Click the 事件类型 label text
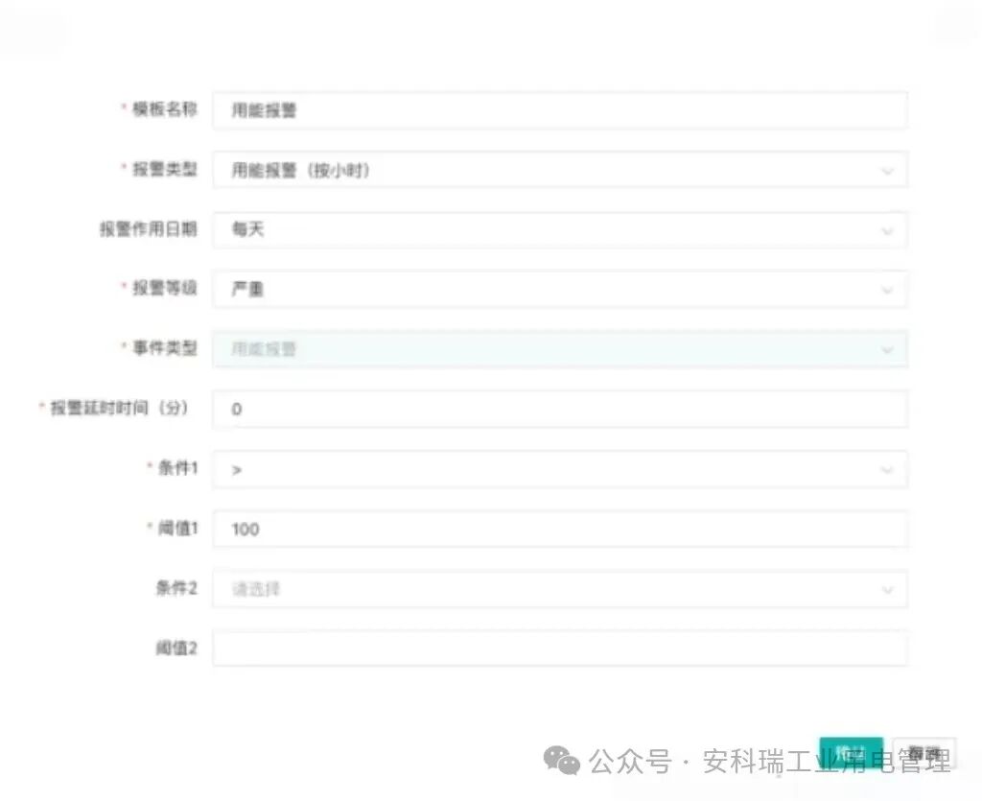982x801 pixels. (165, 348)
